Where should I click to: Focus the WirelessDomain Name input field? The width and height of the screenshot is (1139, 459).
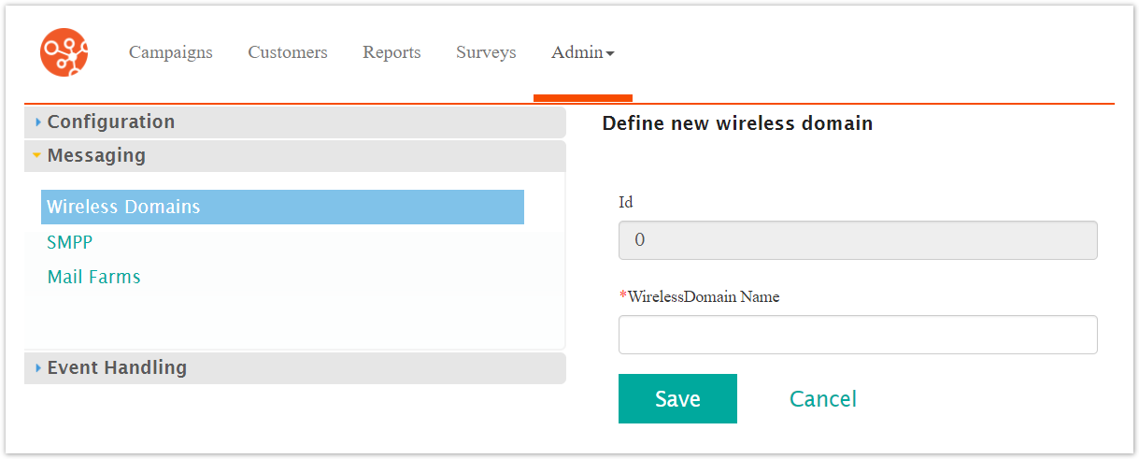857,335
